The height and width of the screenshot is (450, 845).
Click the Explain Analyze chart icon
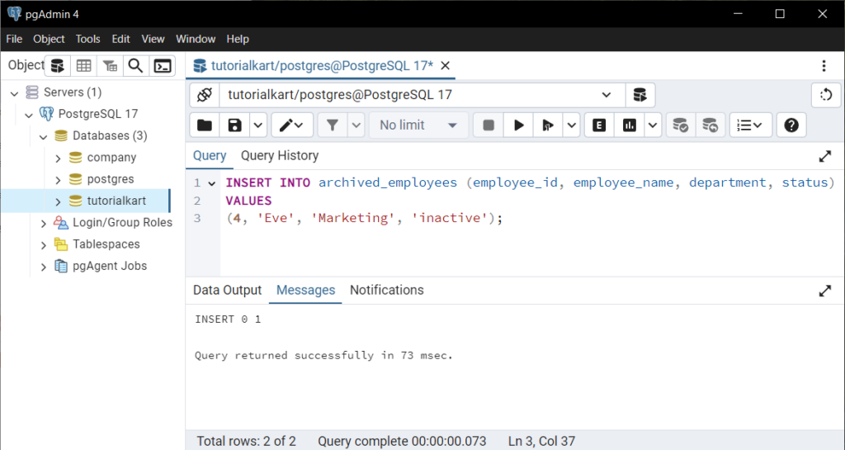click(x=629, y=126)
